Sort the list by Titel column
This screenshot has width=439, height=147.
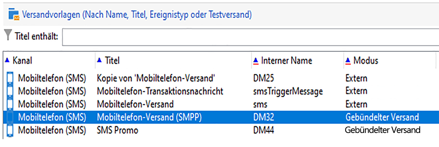point(112,60)
